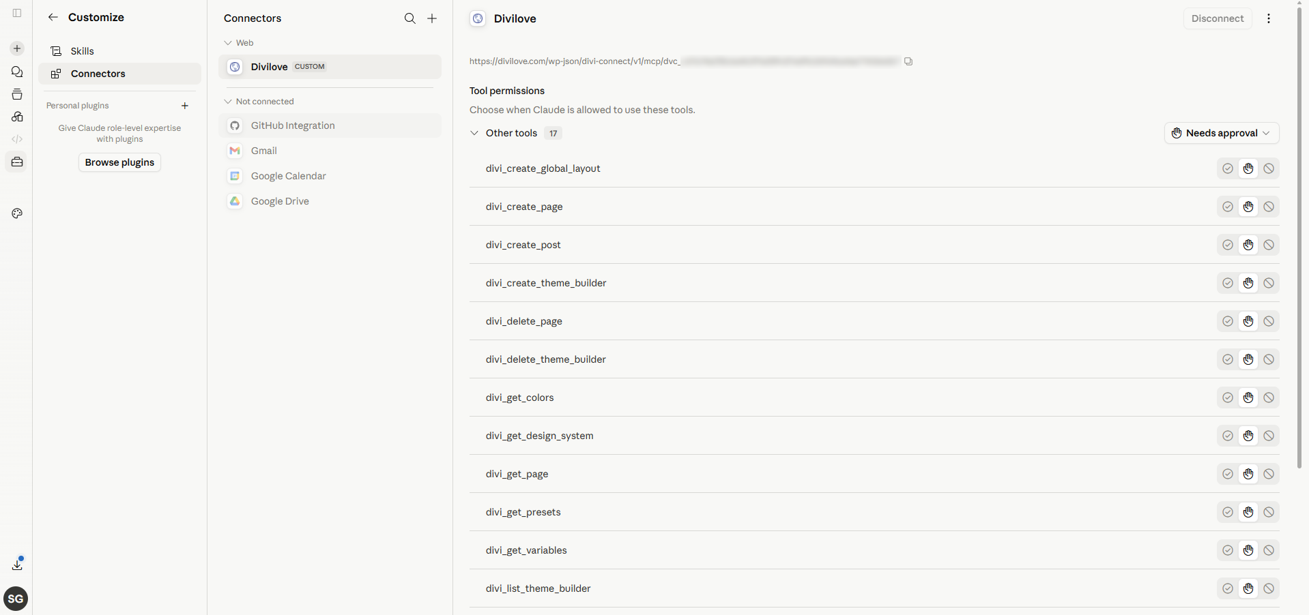
Task: Select the Gmail connector
Action: coord(330,151)
